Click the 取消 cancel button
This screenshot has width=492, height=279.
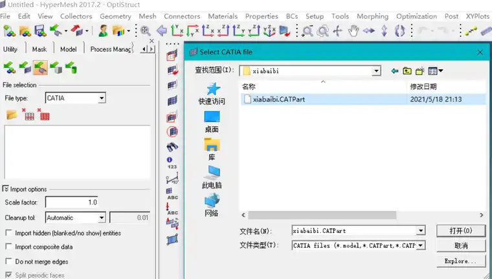pyautogui.click(x=461, y=245)
